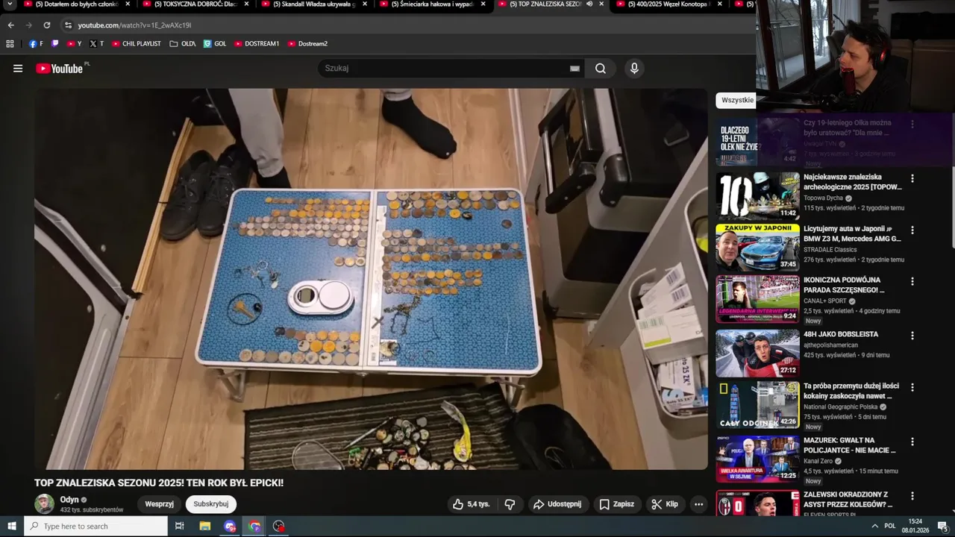Like the video (5,4 tys.)
The width and height of the screenshot is (955, 537).
(471, 504)
